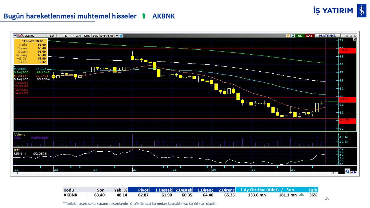
Task: Click the 31July26 18:00 date header
Action: click(32, 41)
